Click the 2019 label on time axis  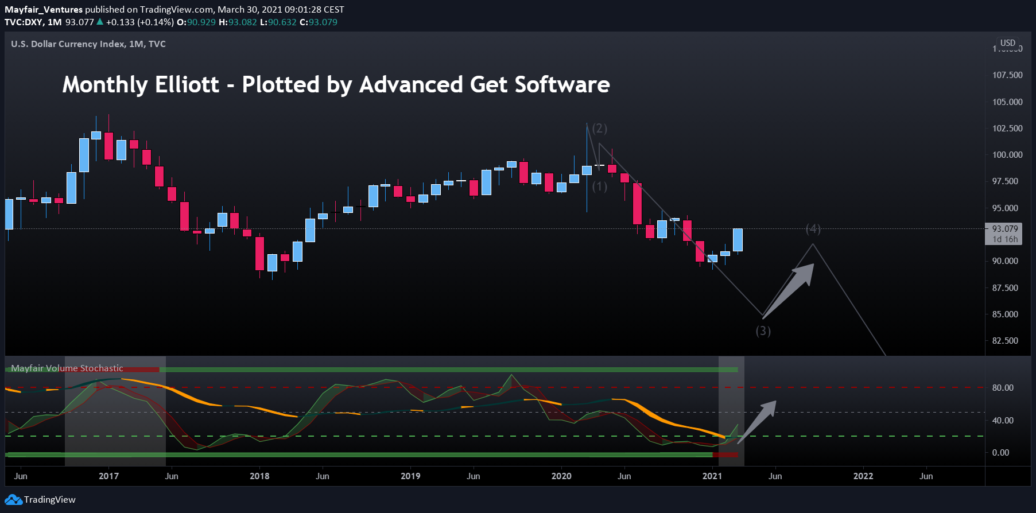pos(410,476)
